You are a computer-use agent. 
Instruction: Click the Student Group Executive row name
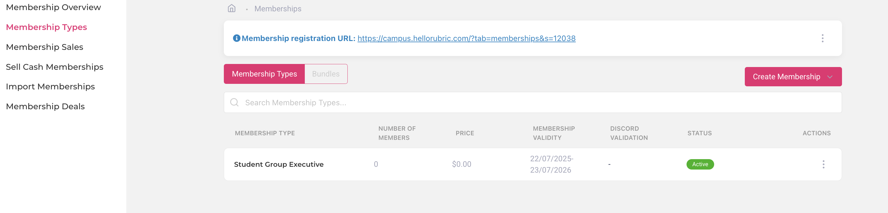[x=278, y=164]
